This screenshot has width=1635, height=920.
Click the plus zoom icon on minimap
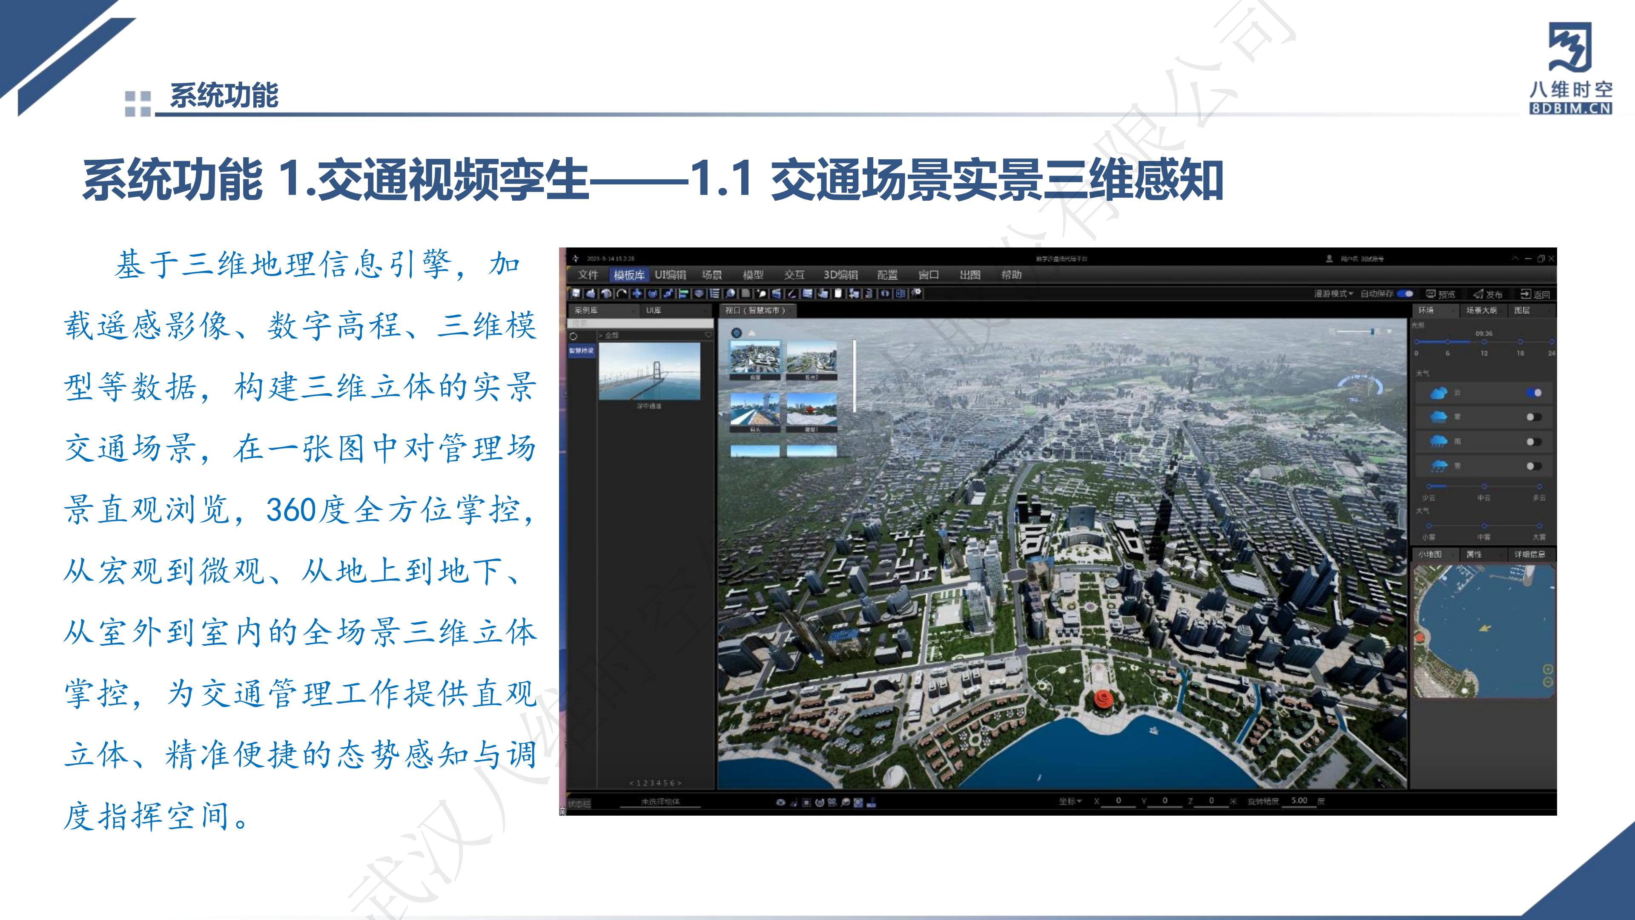[x=1548, y=669]
